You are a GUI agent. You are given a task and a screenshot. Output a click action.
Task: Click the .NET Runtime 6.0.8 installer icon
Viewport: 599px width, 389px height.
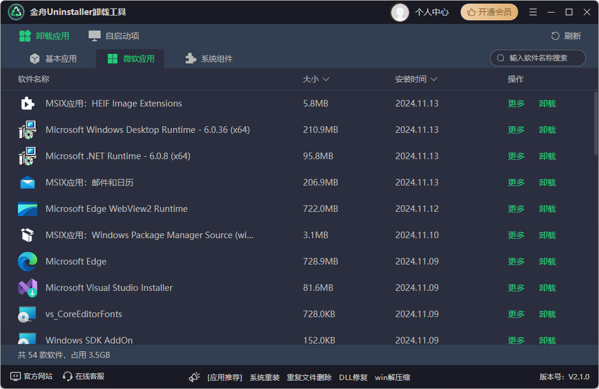pos(28,156)
